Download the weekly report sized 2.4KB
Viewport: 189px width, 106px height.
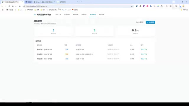[146, 54]
